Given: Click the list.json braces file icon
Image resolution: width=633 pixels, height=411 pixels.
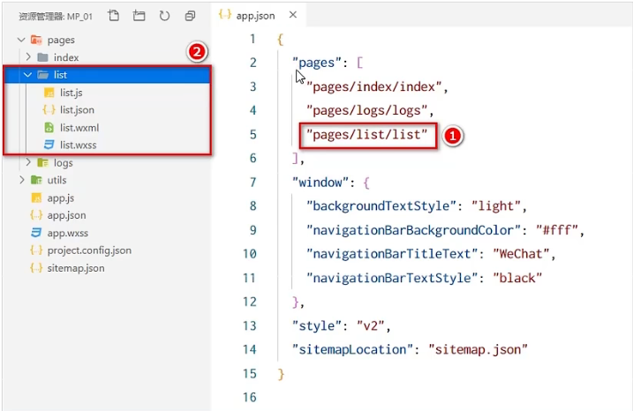Looking at the screenshot, I should (49, 109).
